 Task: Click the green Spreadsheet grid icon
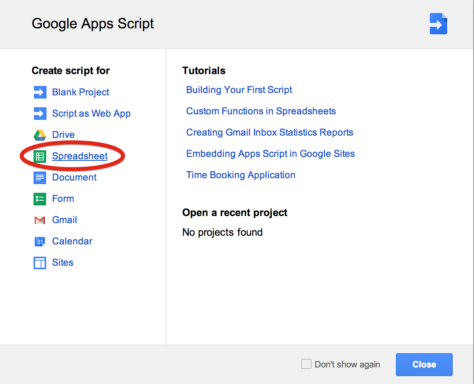point(40,156)
